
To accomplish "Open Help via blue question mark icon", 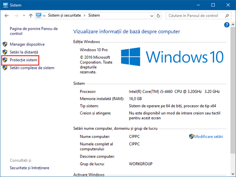I will click(x=227, y=25).
